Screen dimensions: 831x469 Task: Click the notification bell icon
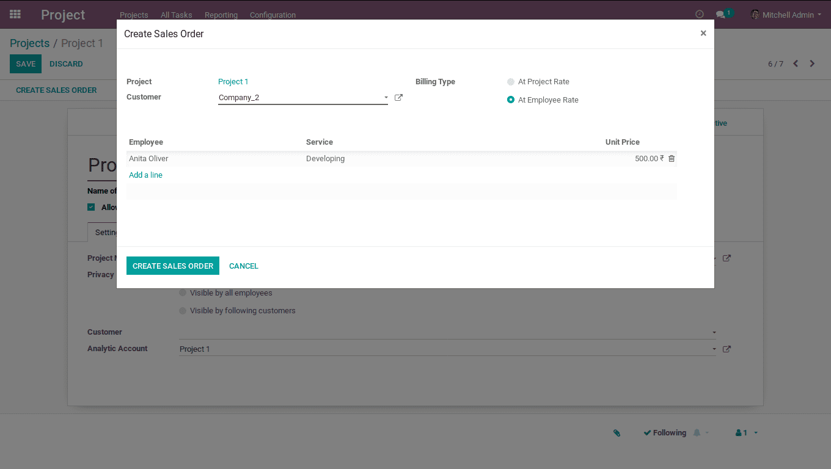pos(697,432)
